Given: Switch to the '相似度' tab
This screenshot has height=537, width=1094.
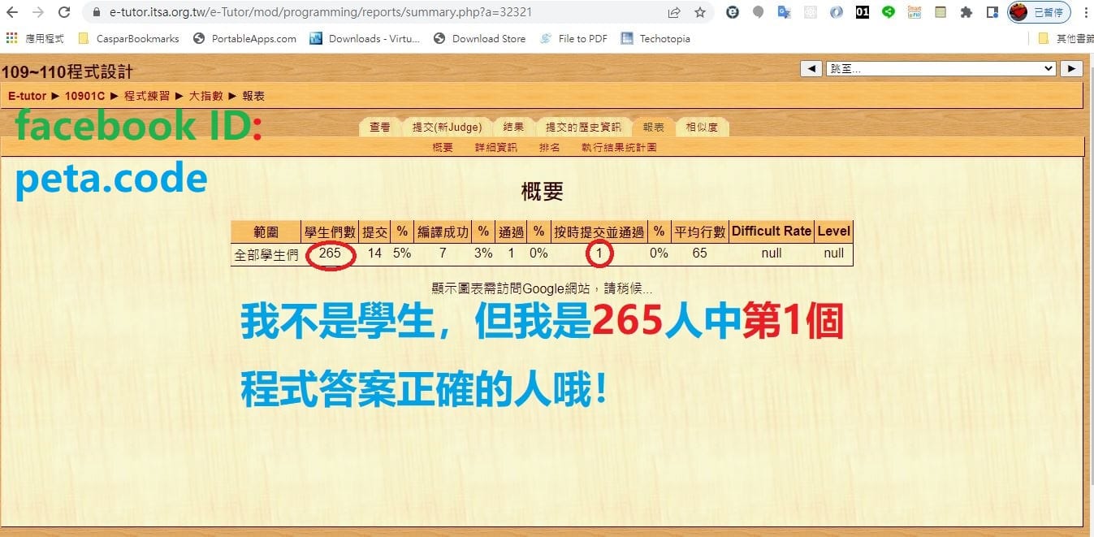Looking at the screenshot, I should coord(702,128).
